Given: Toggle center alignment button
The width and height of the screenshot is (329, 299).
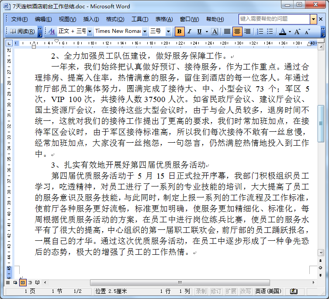Looking at the screenshot, I should [237, 32].
